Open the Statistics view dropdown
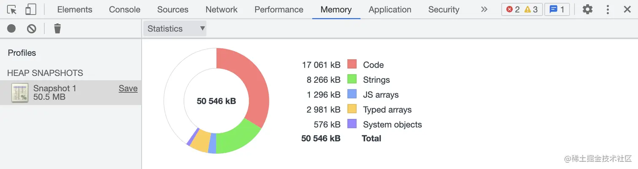The height and width of the screenshot is (169, 638). pyautogui.click(x=175, y=29)
